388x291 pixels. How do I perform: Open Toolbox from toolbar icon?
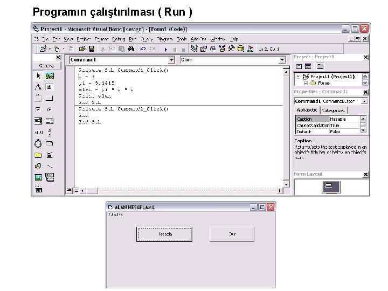click(x=231, y=48)
